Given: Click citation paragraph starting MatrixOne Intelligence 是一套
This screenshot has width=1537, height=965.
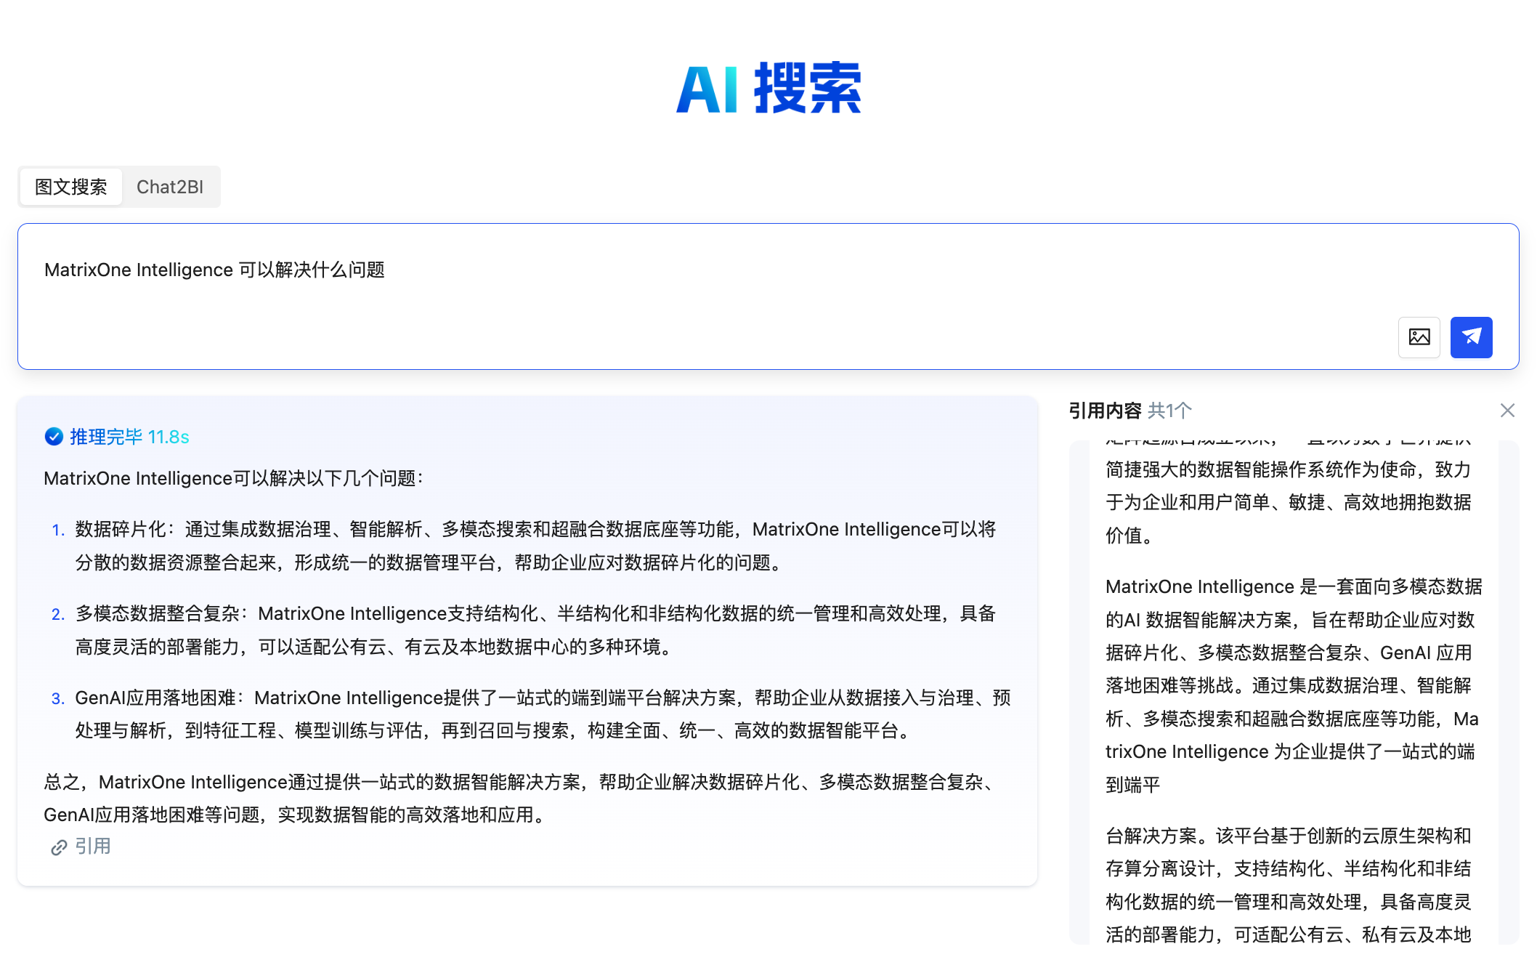Looking at the screenshot, I should point(1293,685).
